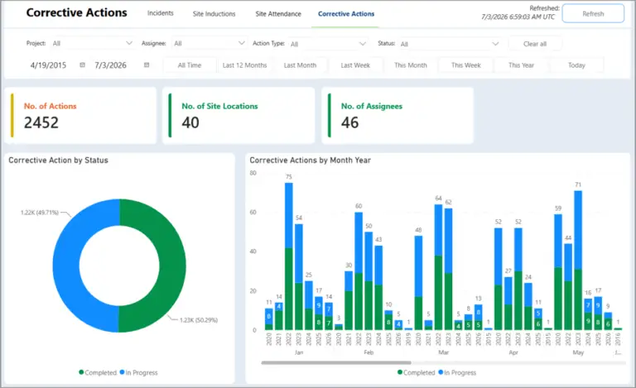This screenshot has height=388, width=636.
Task: Open the end date calendar picker icon
Action: [x=147, y=65]
